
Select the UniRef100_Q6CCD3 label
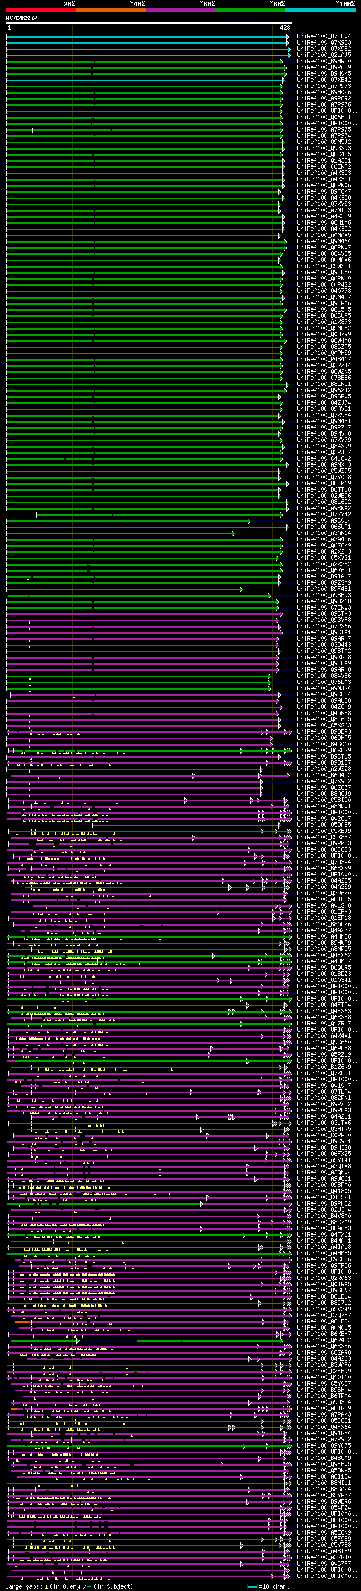point(324,849)
